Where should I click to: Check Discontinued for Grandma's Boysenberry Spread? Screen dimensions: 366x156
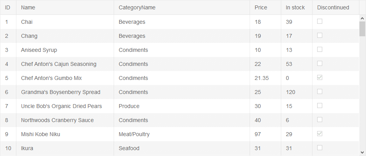320,92
